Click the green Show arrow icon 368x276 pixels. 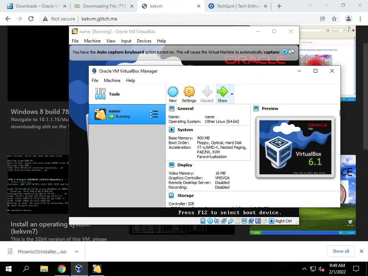[222, 92]
